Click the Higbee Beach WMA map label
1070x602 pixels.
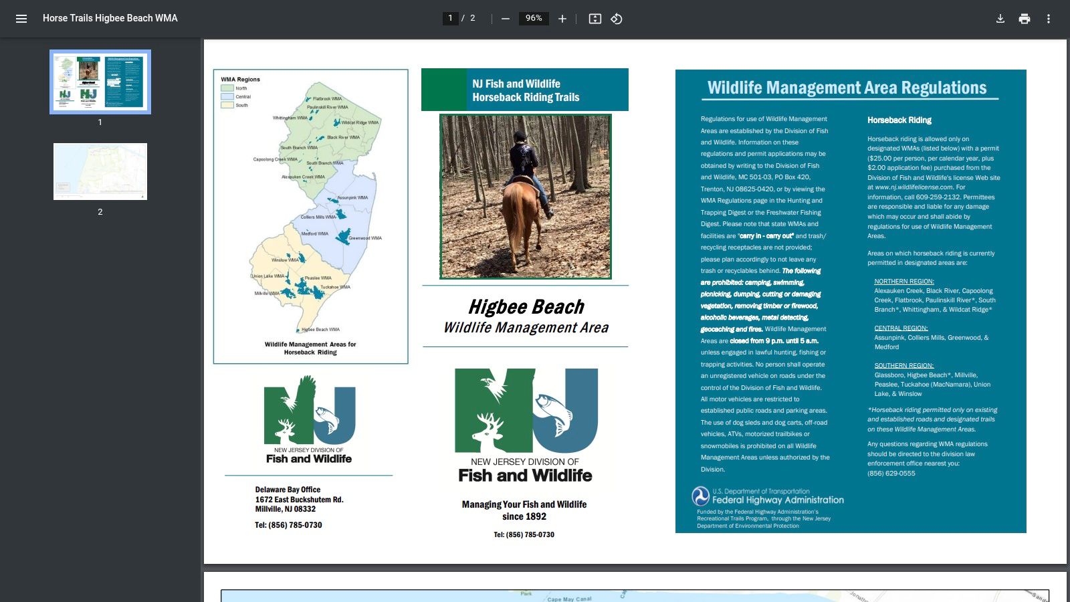tap(320, 330)
